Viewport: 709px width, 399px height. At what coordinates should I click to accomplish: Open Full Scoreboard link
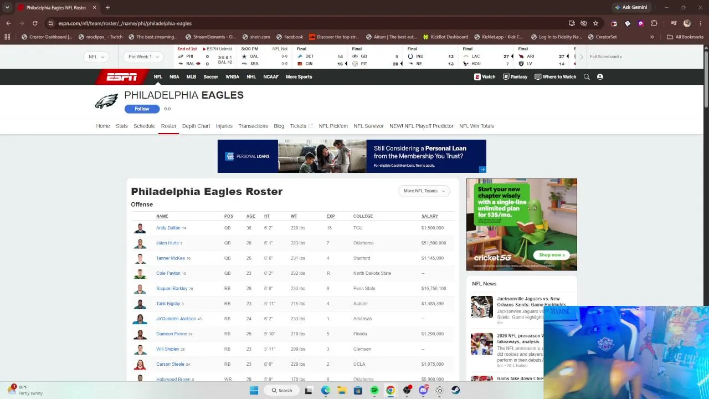coord(605,57)
